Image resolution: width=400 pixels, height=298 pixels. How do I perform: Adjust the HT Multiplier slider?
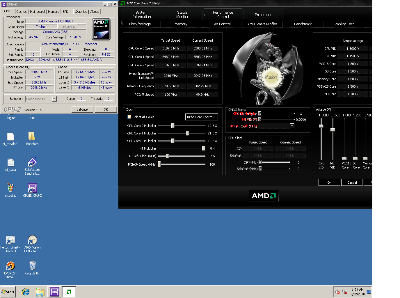pyautogui.click(x=204, y=148)
